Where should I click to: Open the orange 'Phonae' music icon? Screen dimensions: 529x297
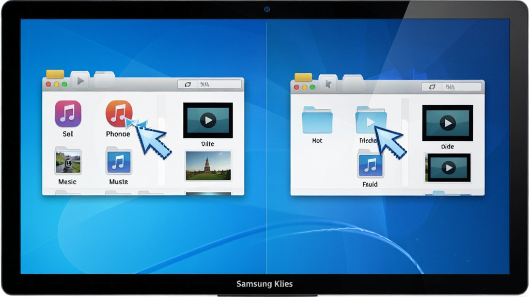point(119,113)
